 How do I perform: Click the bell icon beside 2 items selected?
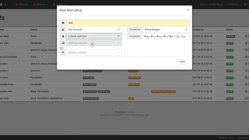pos(63,36)
